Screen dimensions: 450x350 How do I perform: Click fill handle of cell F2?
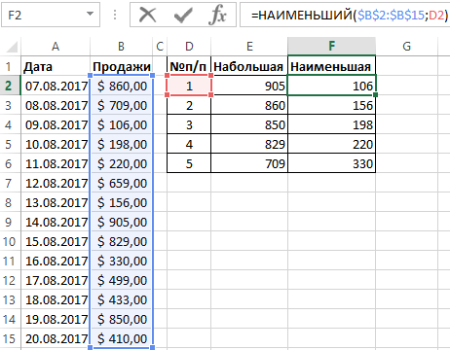coord(376,94)
